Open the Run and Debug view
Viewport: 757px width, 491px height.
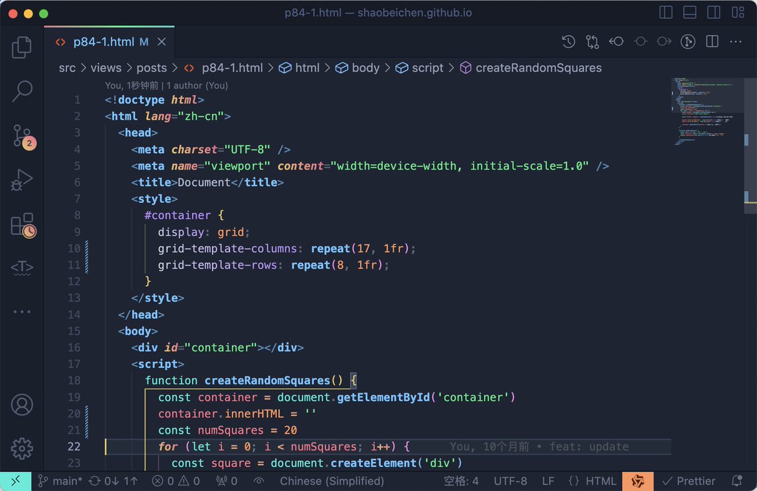coord(21,180)
